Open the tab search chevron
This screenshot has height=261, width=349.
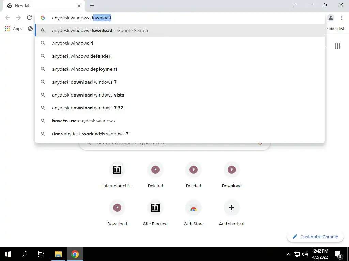pyautogui.click(x=294, y=5)
